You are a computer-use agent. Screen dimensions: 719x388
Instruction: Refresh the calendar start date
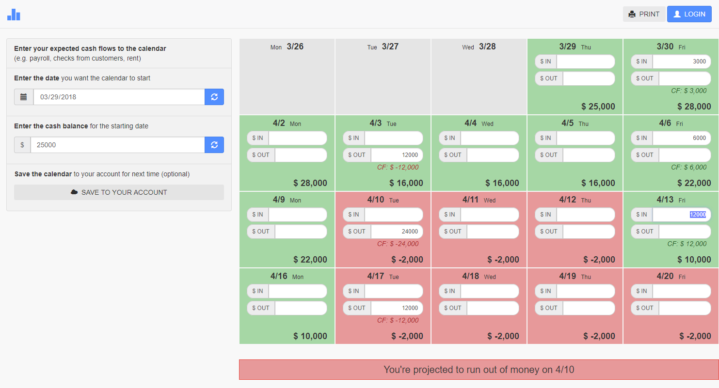coord(214,97)
